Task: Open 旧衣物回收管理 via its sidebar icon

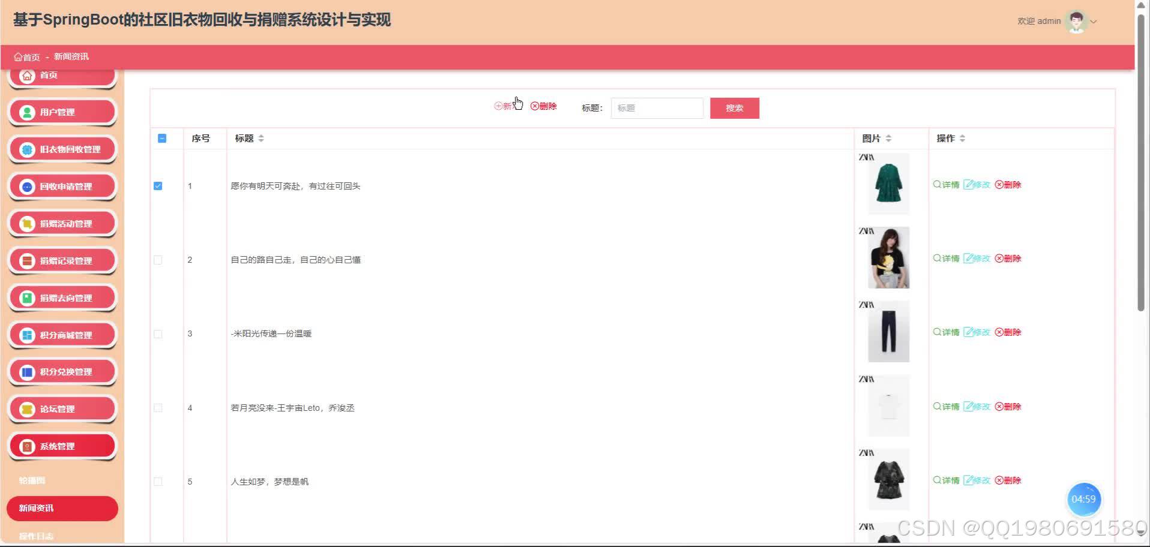Action: point(26,149)
